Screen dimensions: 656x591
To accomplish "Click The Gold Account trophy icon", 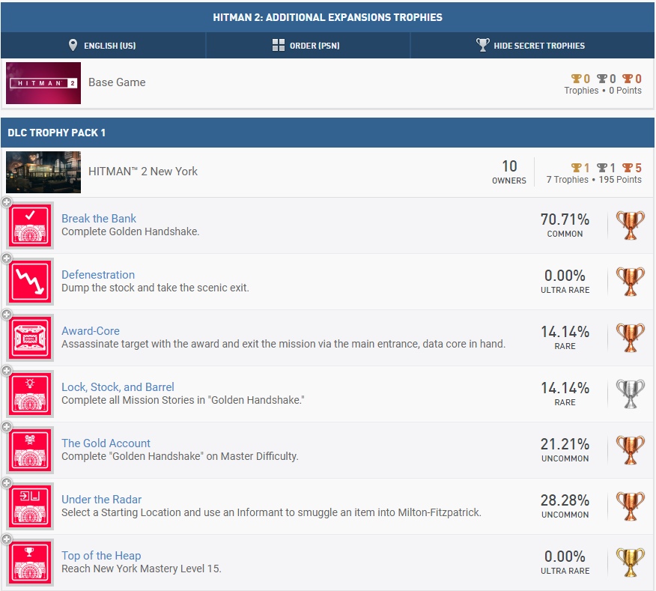I will [x=30, y=450].
